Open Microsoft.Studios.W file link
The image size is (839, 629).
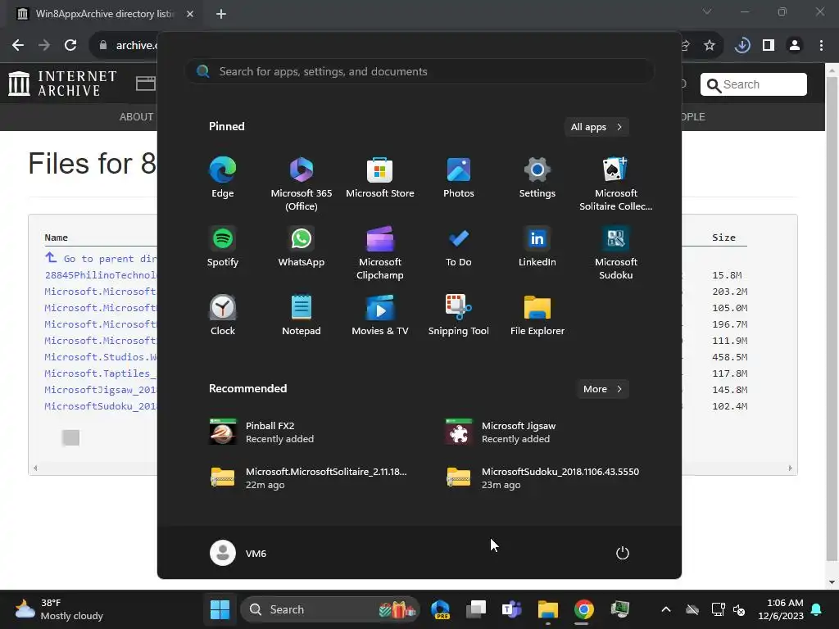coord(101,357)
